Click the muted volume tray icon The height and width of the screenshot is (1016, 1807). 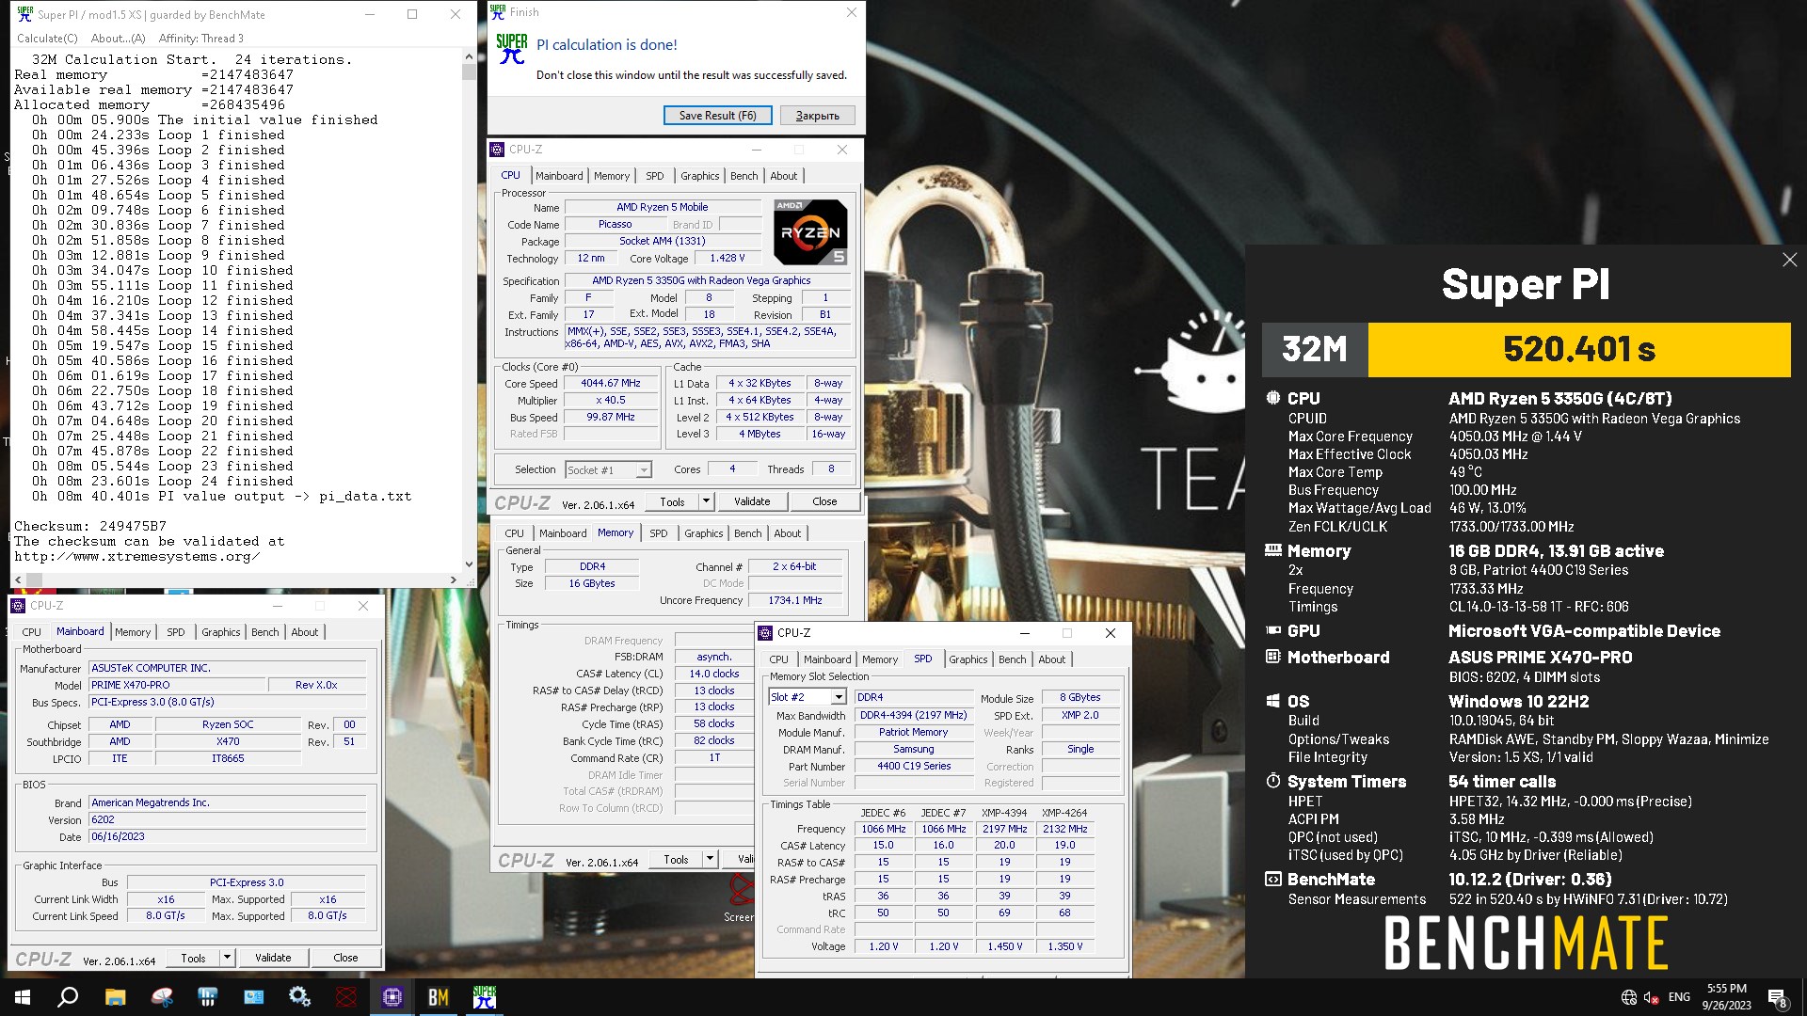pyautogui.click(x=1652, y=997)
